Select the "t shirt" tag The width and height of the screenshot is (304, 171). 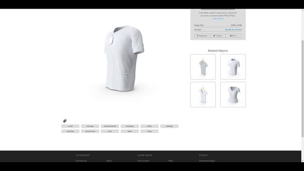pyautogui.click(x=70, y=126)
